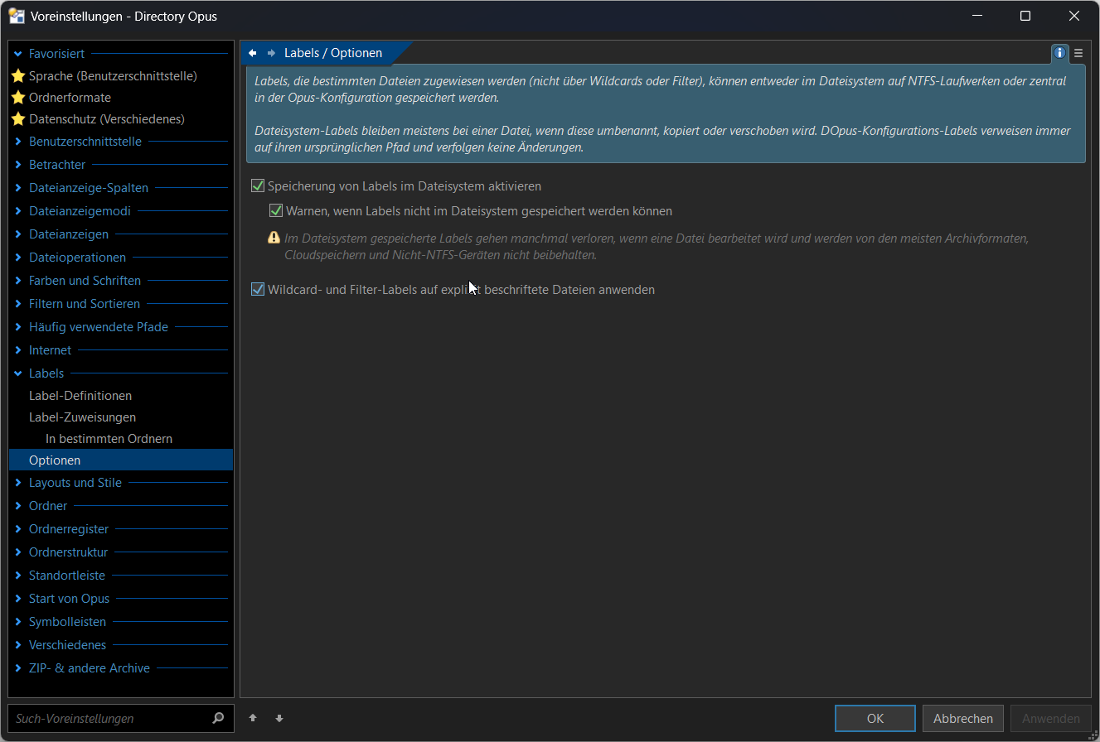
Task: Expand the Filtern und Sortieren category
Action: (18, 304)
